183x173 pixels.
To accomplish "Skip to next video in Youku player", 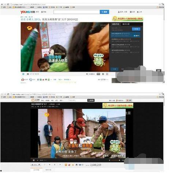I will pos(28,74).
